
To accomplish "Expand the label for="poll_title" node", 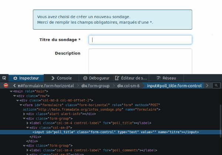I will coord(28,123).
